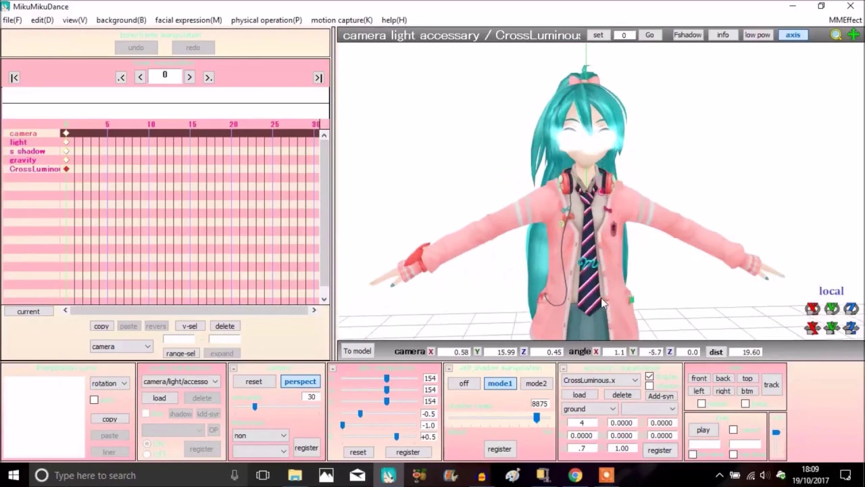
Task: Click the green move view icon
Action: [x=854, y=35]
